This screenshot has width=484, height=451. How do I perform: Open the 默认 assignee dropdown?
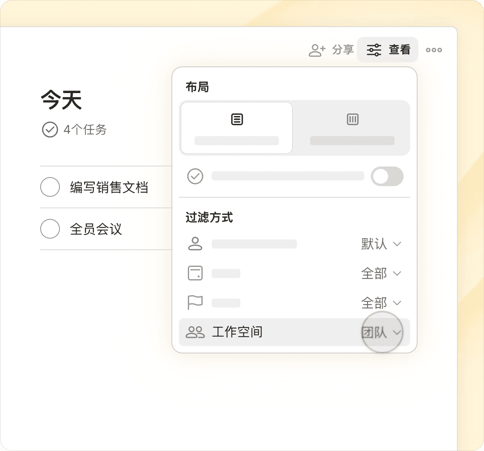(x=381, y=244)
